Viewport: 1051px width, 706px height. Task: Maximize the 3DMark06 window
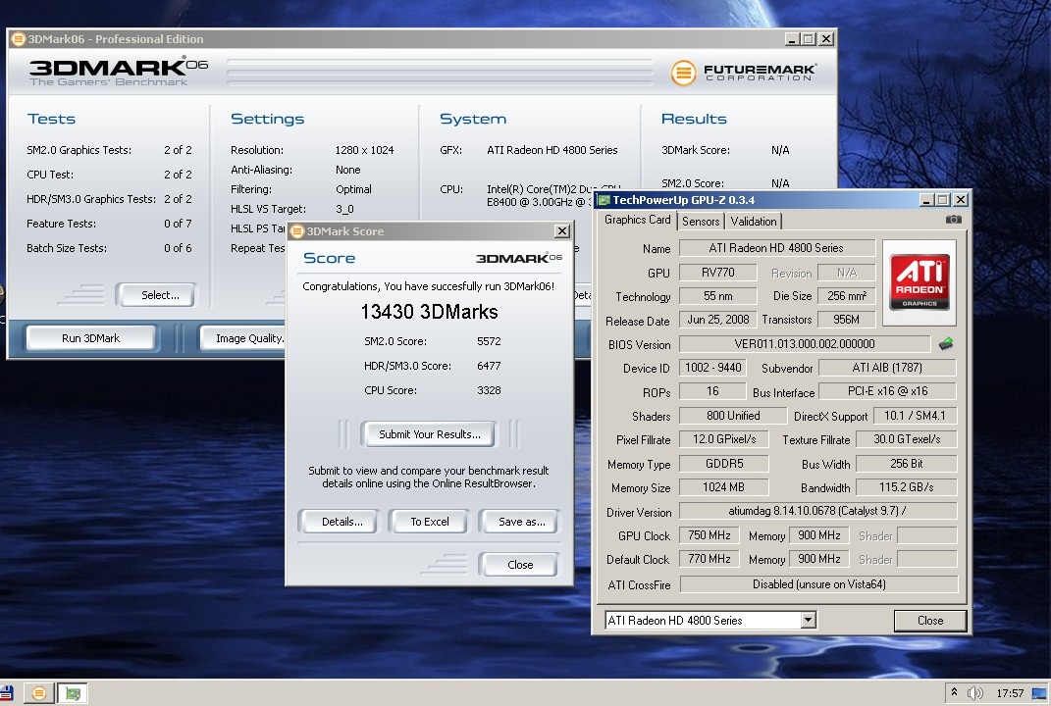[x=809, y=39]
